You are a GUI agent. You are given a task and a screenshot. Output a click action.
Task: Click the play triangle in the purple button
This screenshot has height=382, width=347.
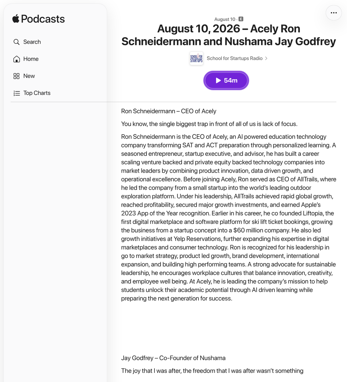point(218,81)
